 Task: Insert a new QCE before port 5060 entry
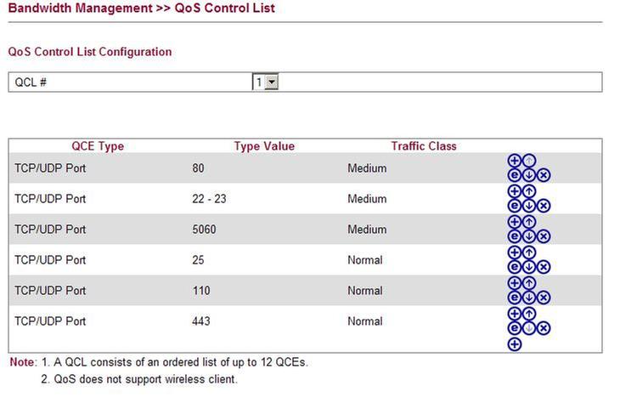tap(514, 222)
